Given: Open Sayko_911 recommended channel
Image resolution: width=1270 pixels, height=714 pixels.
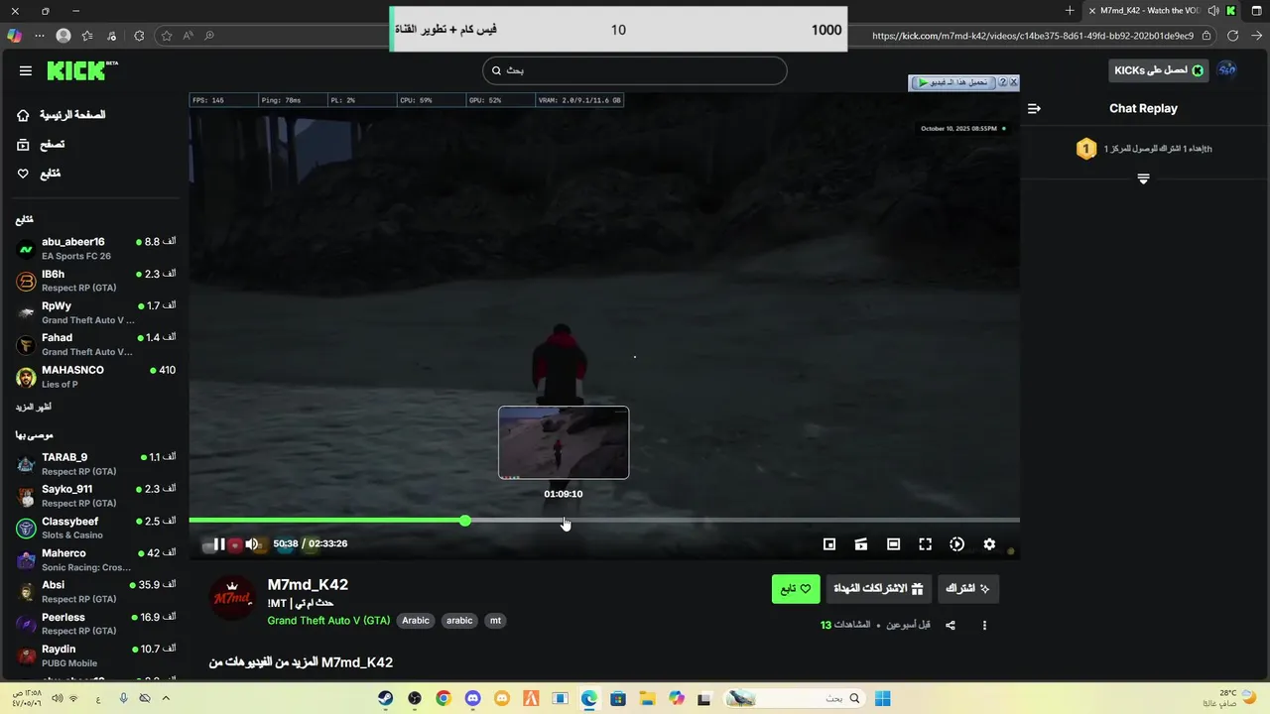Looking at the screenshot, I should pyautogui.click(x=95, y=496).
